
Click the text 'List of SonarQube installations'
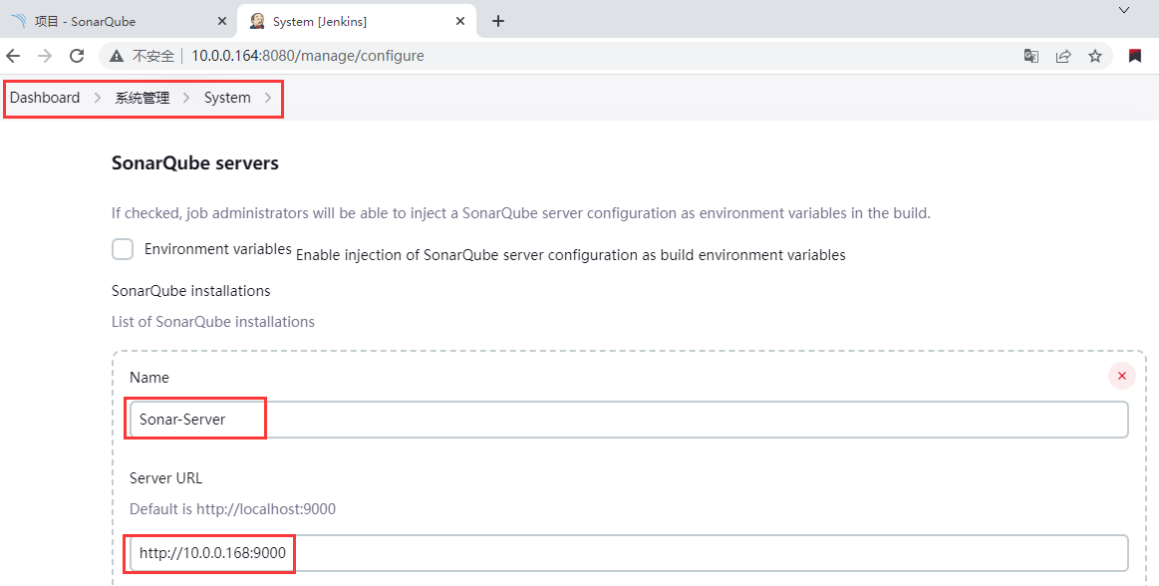point(213,322)
